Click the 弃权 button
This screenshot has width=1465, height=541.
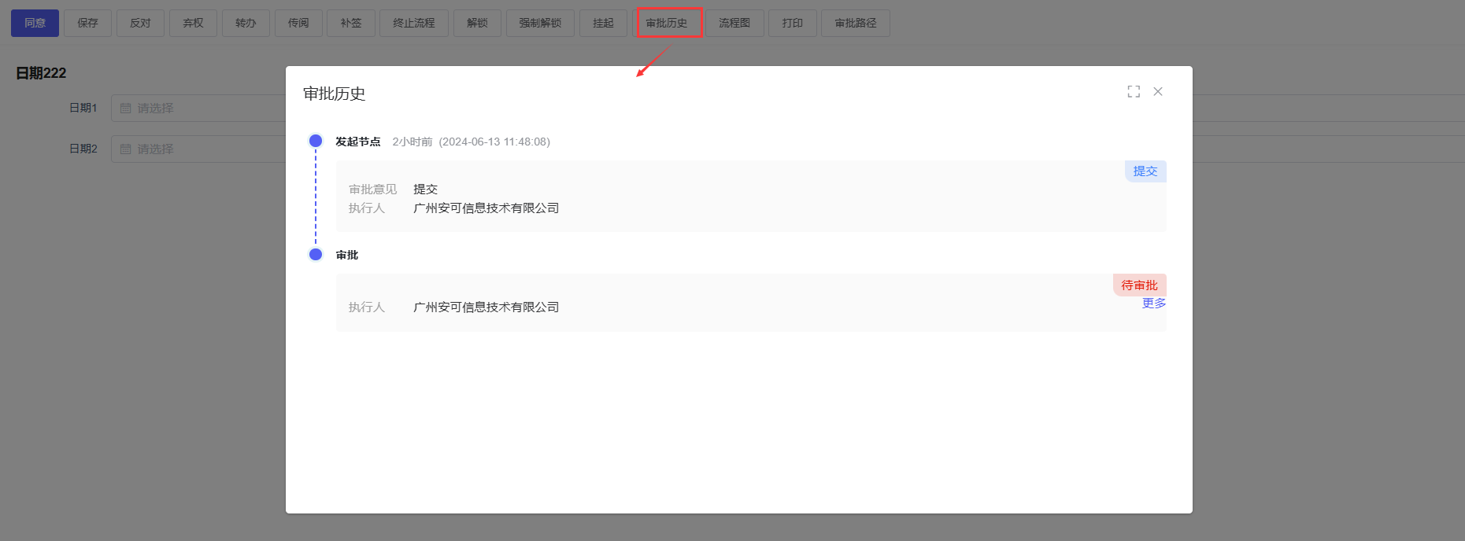point(193,24)
